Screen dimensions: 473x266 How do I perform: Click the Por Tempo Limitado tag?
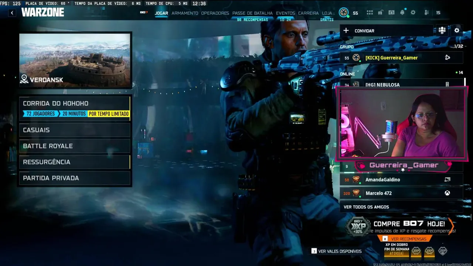point(109,114)
